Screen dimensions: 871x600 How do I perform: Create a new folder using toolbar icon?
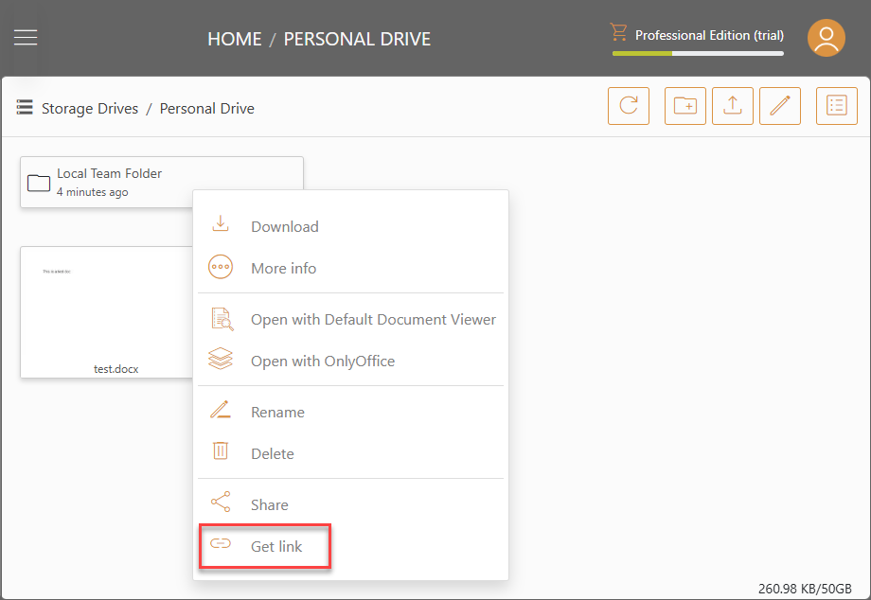coord(684,105)
